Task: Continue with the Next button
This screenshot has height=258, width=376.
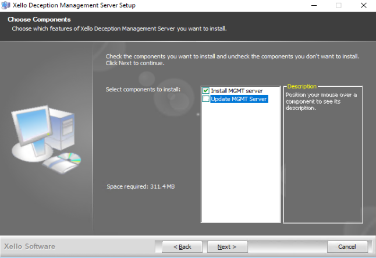Action: 227,247
